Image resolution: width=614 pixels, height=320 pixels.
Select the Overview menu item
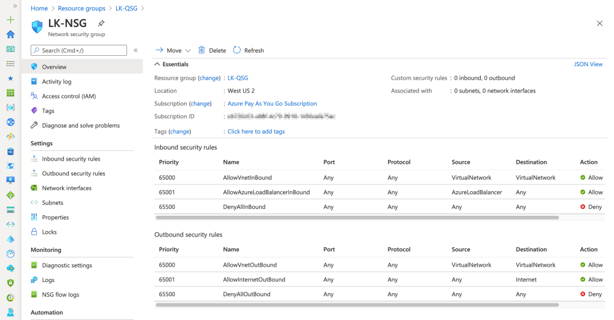[x=54, y=67]
